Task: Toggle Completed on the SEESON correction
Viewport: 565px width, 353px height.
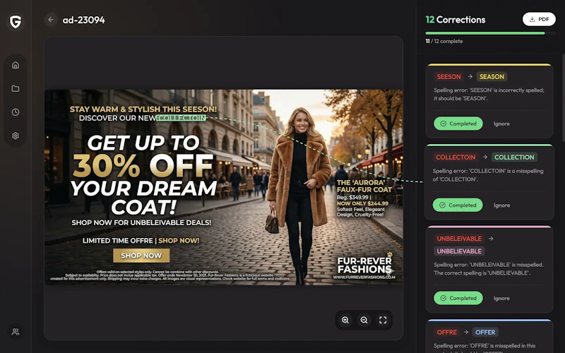Action: [x=458, y=124]
